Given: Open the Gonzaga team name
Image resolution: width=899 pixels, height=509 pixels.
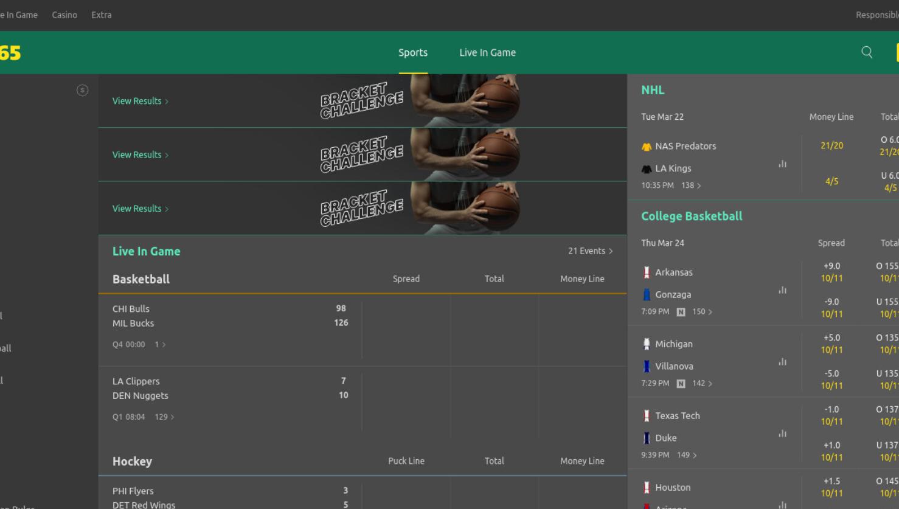Looking at the screenshot, I should pos(673,295).
